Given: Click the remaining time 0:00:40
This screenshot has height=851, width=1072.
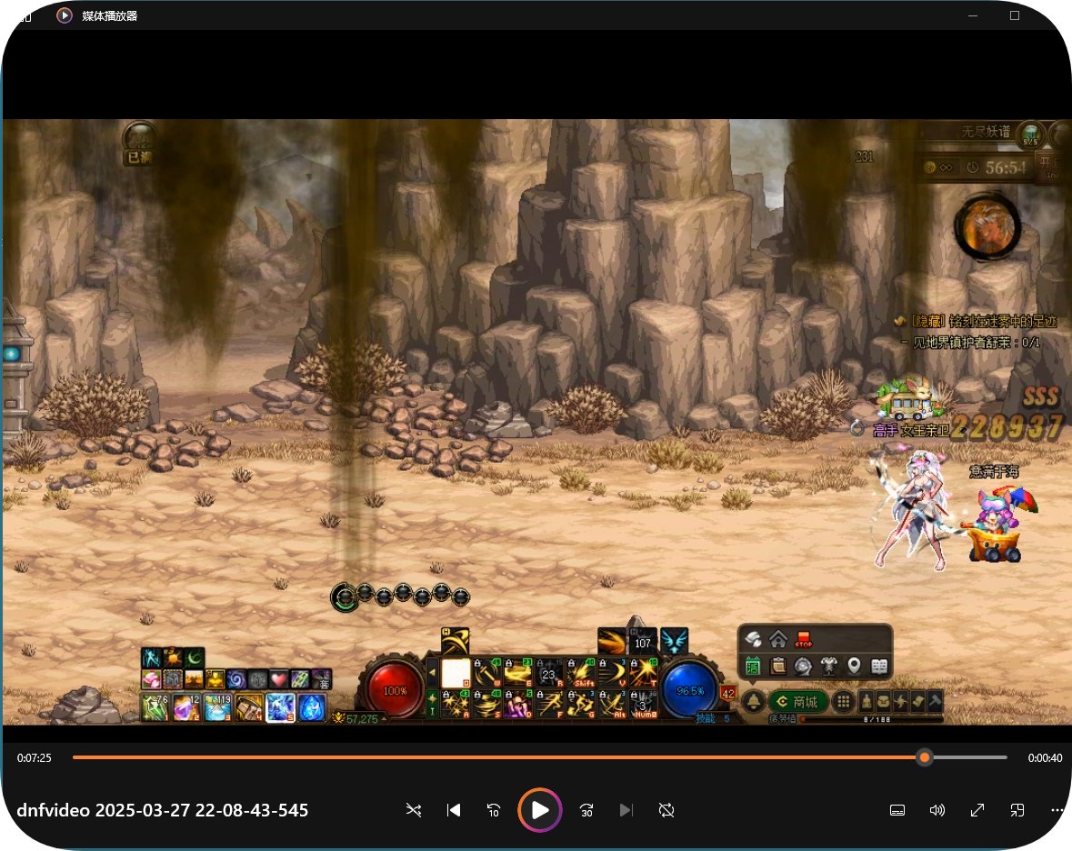Looking at the screenshot, I should pyautogui.click(x=1045, y=757).
